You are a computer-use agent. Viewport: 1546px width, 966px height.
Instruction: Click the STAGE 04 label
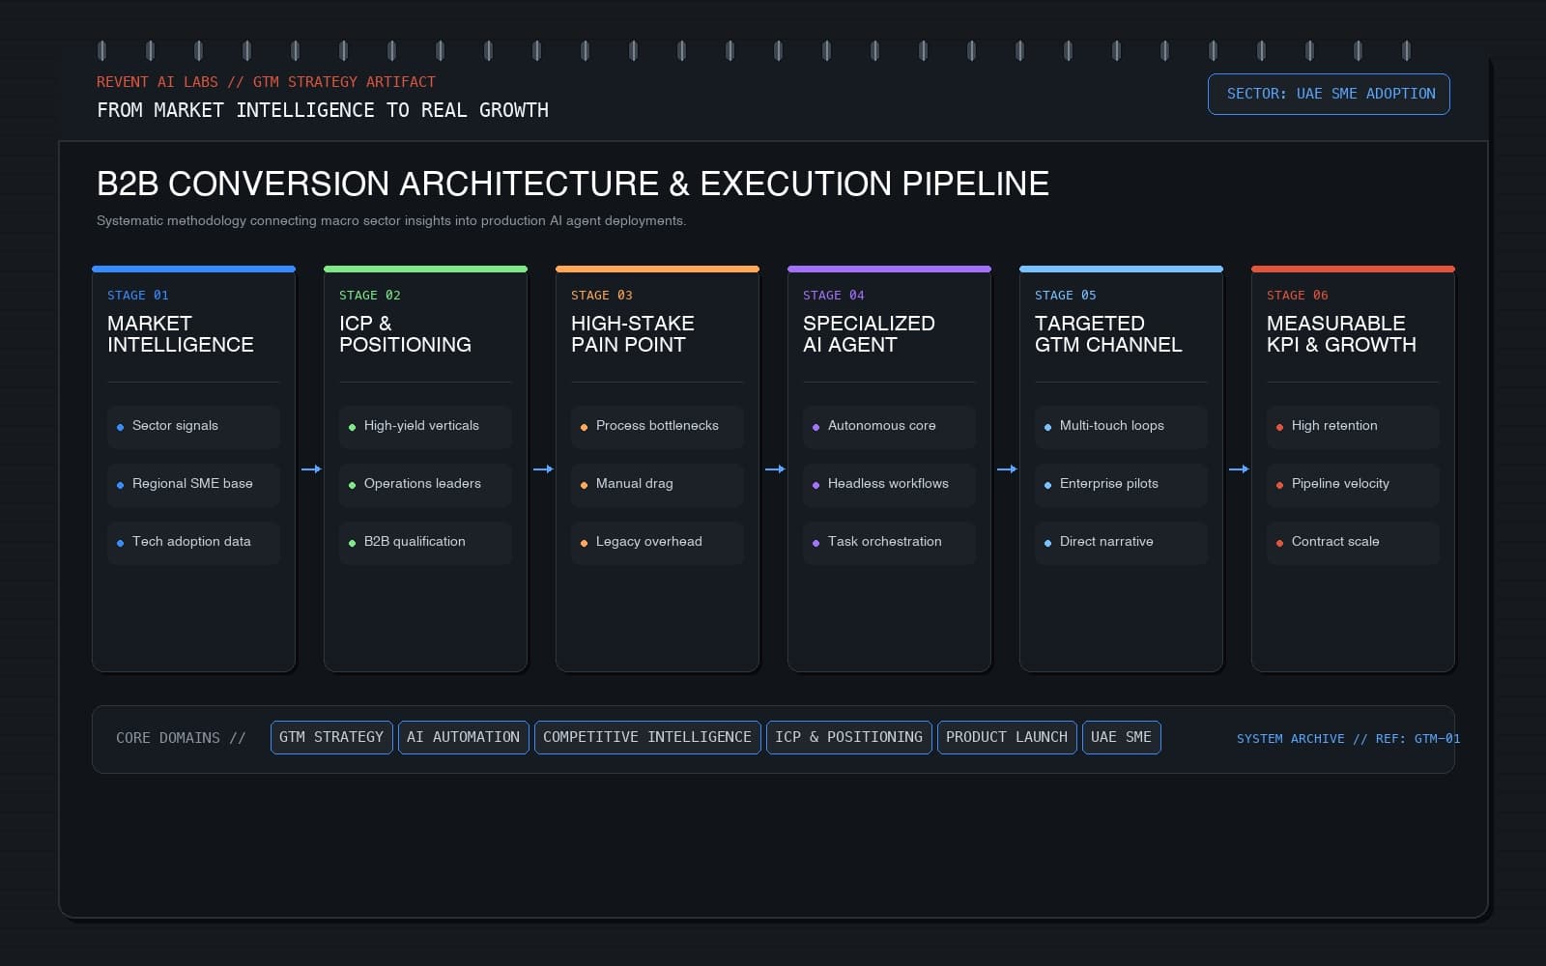[x=834, y=296]
